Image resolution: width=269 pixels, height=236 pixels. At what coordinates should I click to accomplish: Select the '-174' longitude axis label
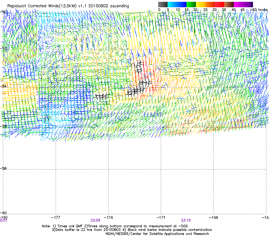(x=108, y=217)
